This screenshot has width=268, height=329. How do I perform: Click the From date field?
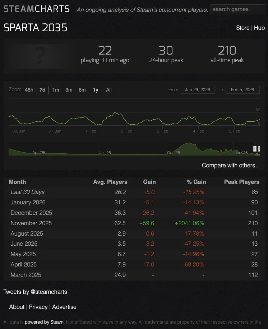[x=198, y=90]
